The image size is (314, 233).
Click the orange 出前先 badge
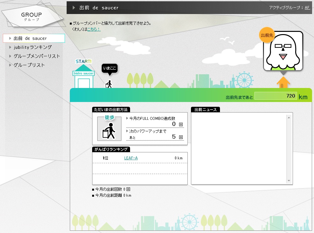click(x=267, y=35)
